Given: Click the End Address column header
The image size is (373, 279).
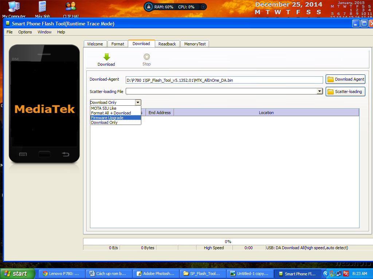Looking at the screenshot, I should (x=160, y=113).
